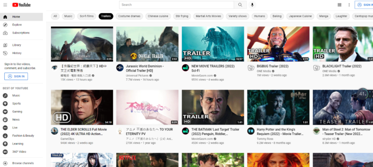Open Tommy Ross channel avatar
Screen dimensions: 373x167
(x=251, y=131)
